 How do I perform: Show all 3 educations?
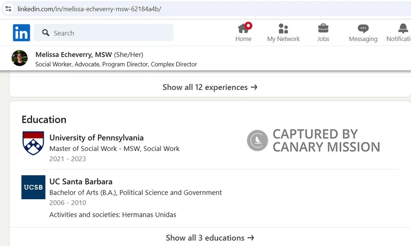coord(210,238)
